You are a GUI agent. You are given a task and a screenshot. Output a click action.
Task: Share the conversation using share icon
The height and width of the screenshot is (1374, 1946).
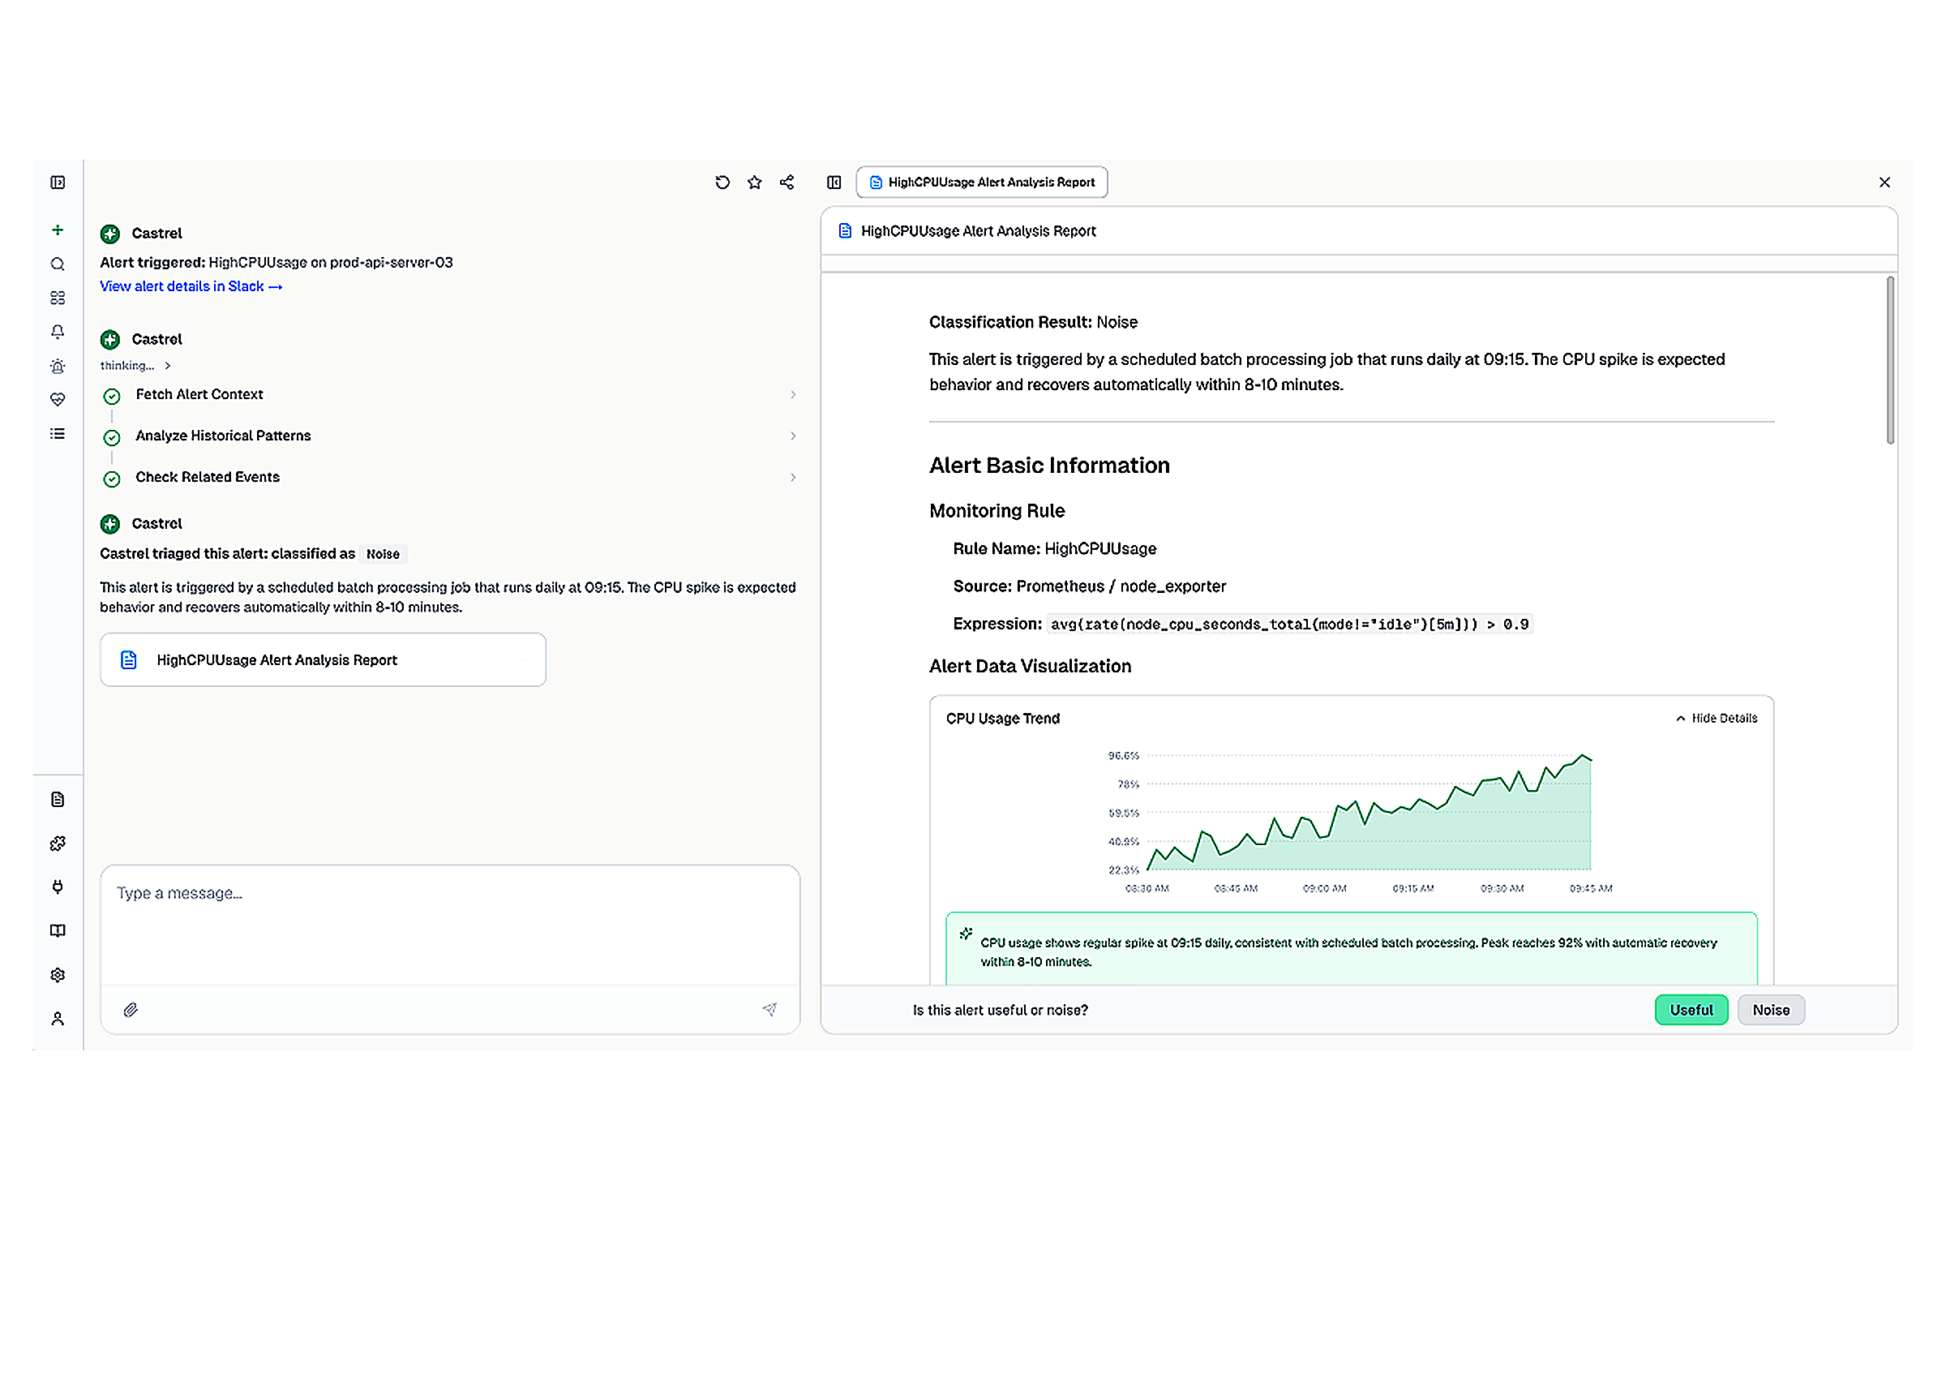[x=786, y=182]
